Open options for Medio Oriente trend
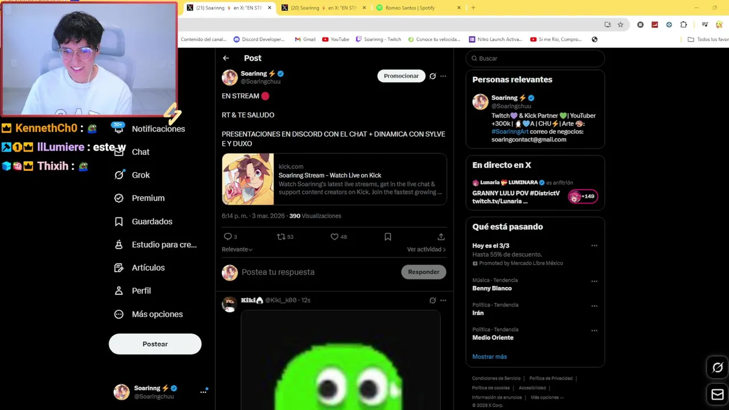This screenshot has width=729, height=410. [594, 330]
